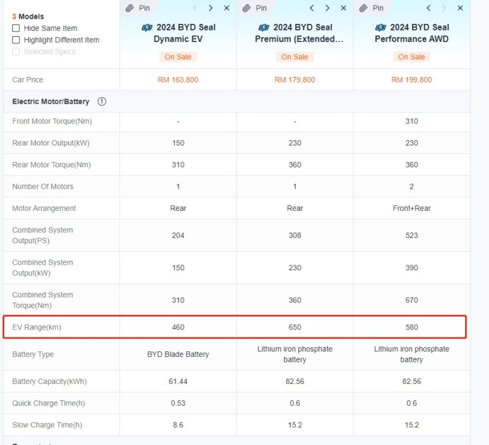Move the Performance AWD column left
Viewport: 489px width, 445px height.
428,8
